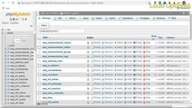Tick the wpxj_comments row checkbox
Image resolution: width=192 pixels, height=108 pixels.
[39, 75]
